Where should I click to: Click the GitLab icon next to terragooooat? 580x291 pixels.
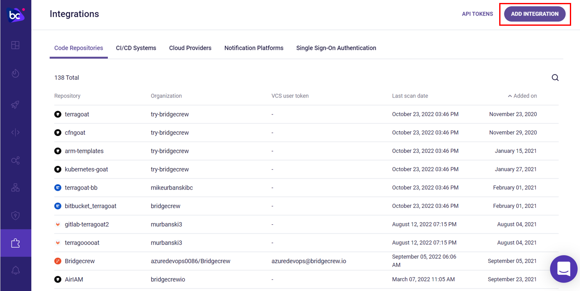coord(58,243)
